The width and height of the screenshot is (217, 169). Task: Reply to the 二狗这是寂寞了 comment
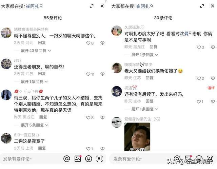click(42, 148)
